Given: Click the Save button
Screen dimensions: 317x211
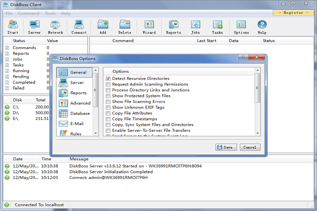Looking at the screenshot, I should pos(226,147).
